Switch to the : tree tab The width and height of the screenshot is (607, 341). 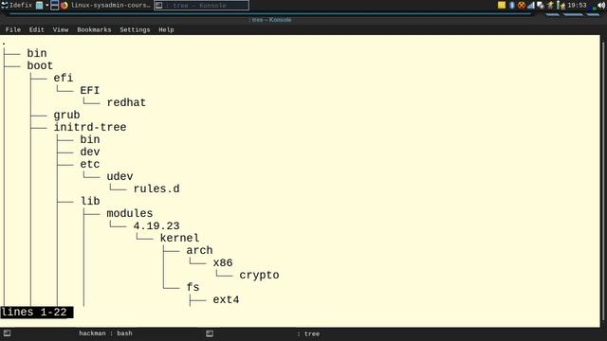pos(308,333)
